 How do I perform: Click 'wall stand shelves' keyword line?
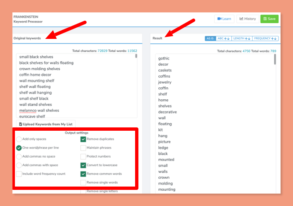click(x=36, y=105)
